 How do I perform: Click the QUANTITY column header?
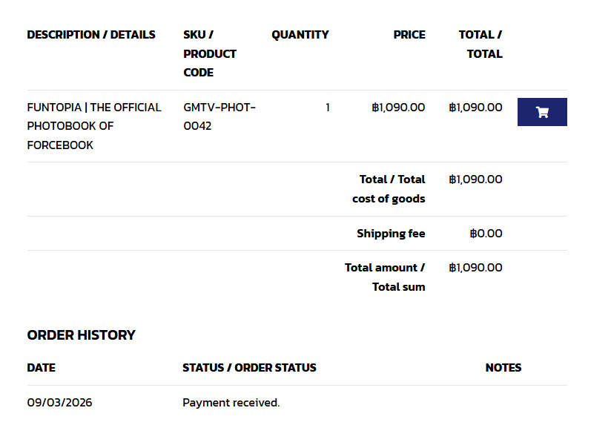click(x=300, y=35)
